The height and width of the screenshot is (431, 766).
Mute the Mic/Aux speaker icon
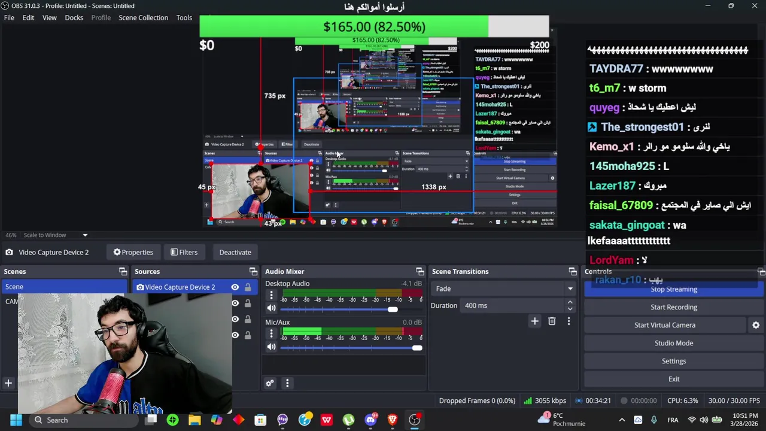(x=271, y=347)
